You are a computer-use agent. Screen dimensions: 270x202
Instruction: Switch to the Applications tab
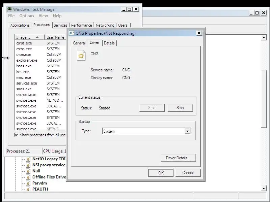tap(20, 25)
